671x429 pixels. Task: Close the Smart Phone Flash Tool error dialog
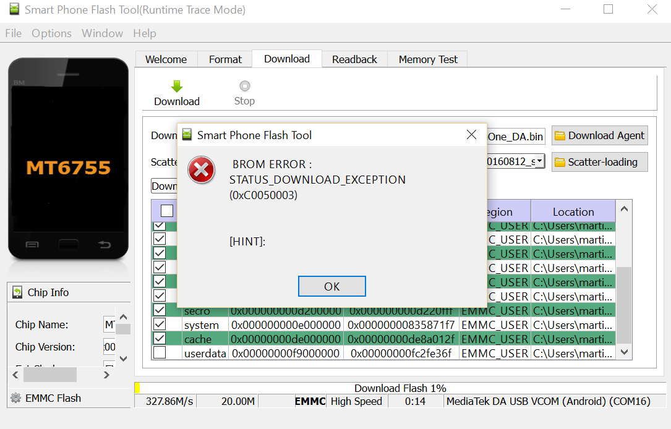tap(472, 135)
